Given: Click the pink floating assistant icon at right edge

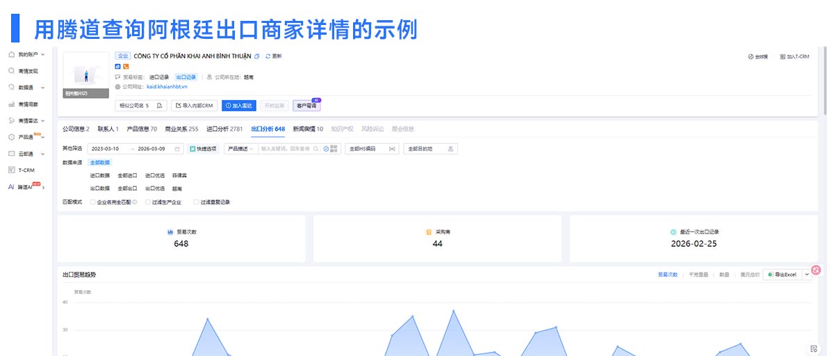Looking at the screenshot, I should [x=816, y=270].
